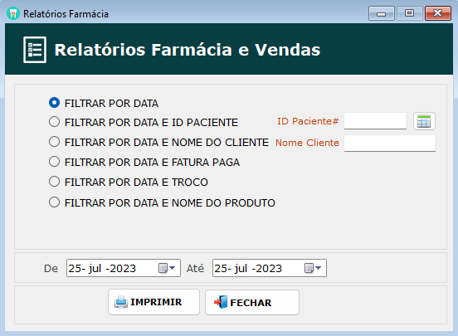The width and height of the screenshot is (458, 336).
Task: Open calendar icon in Até date field
Action: click(309, 268)
